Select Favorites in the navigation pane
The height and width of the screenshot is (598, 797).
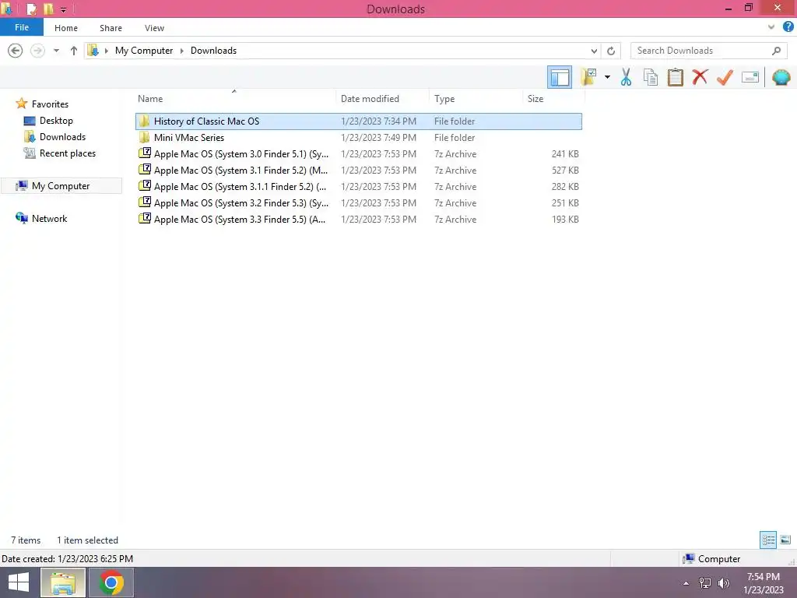[50, 104]
